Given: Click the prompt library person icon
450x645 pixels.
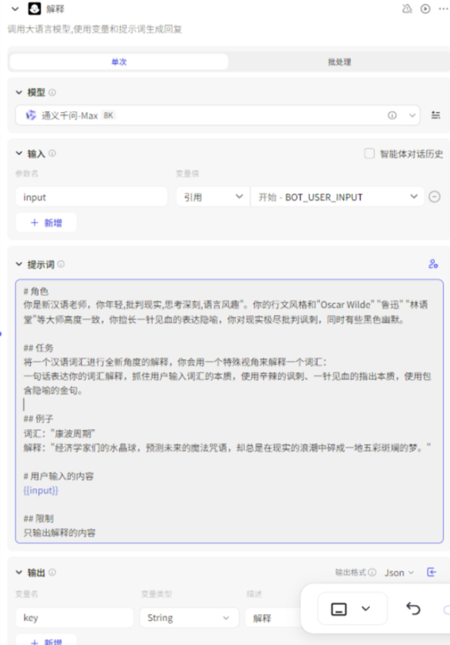Looking at the screenshot, I should 433,263.
